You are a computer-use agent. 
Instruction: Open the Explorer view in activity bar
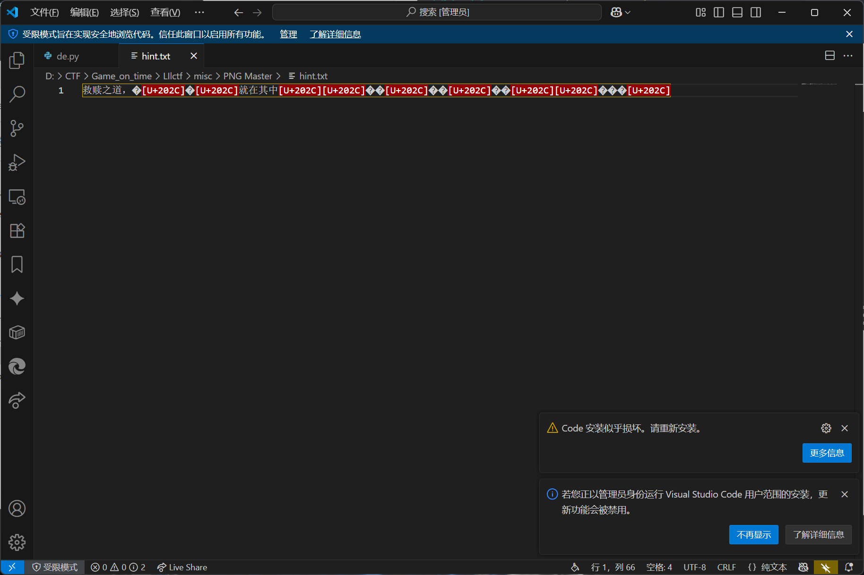[17, 60]
